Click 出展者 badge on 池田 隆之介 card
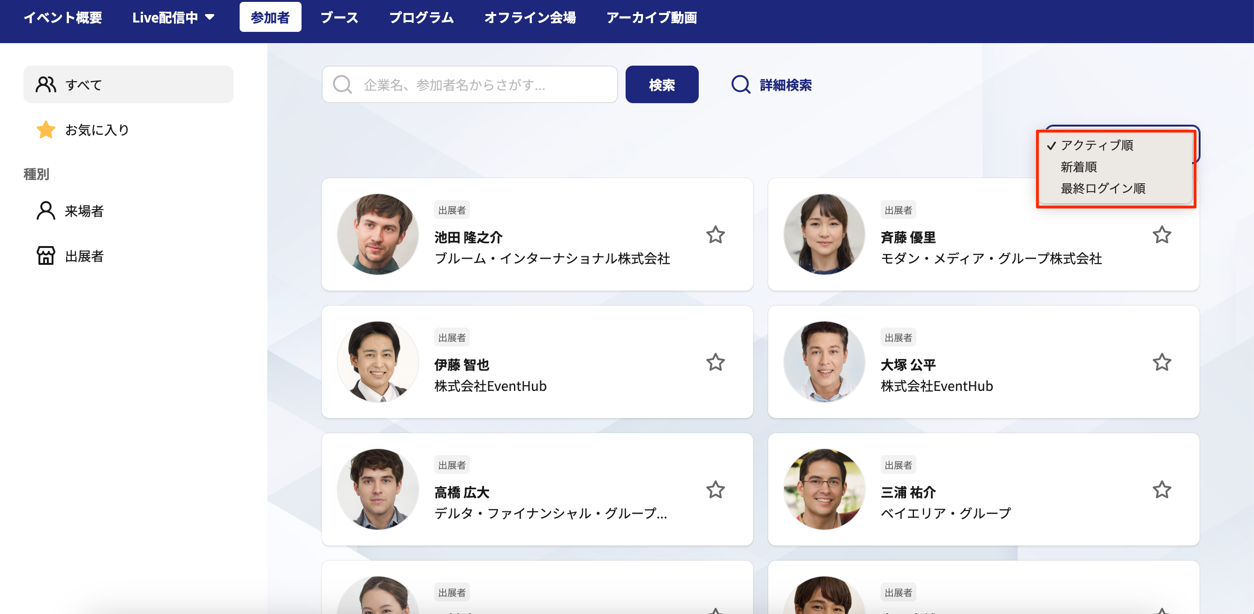1254x614 pixels. [x=452, y=210]
